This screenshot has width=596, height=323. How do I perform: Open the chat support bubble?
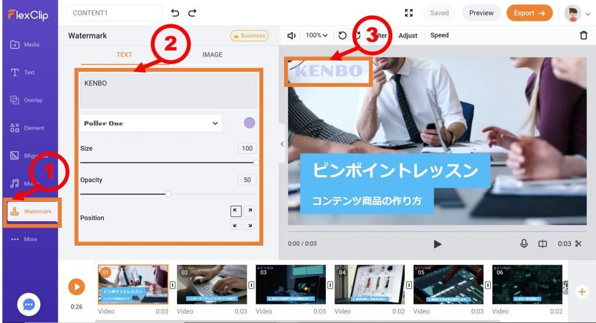pos(29,304)
